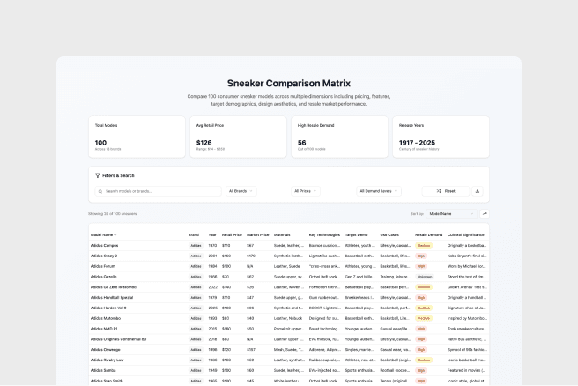Click the Use Cases column header
Image resolution: width=578 pixels, height=386 pixels.
[x=389, y=234]
